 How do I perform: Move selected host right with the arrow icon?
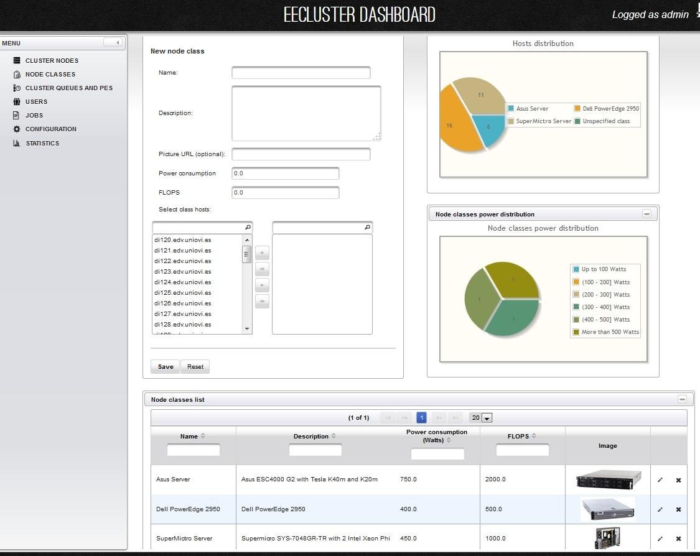click(261, 253)
